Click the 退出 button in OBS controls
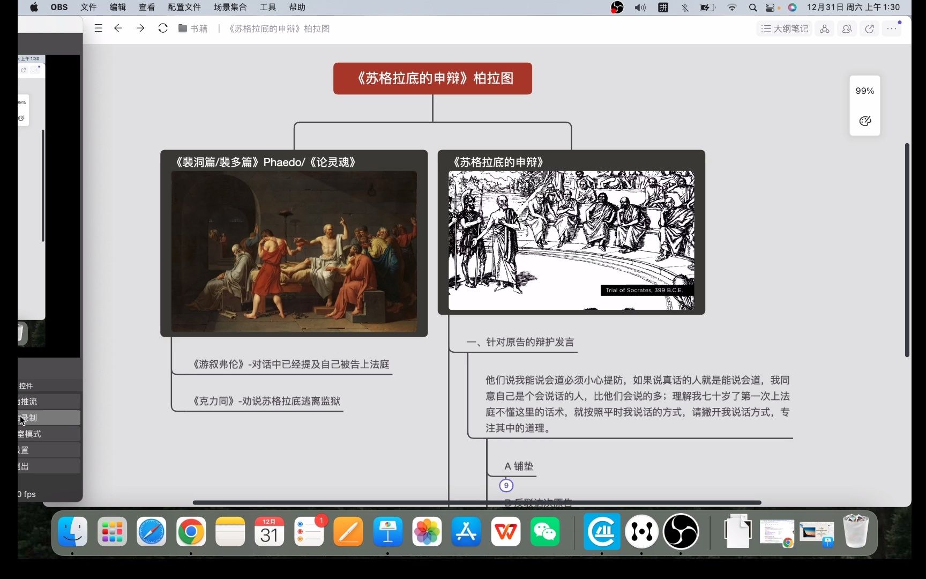This screenshot has width=926, height=579. (x=49, y=466)
